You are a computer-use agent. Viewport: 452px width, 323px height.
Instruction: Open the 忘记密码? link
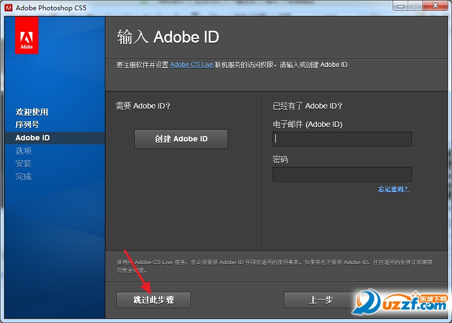tap(394, 189)
